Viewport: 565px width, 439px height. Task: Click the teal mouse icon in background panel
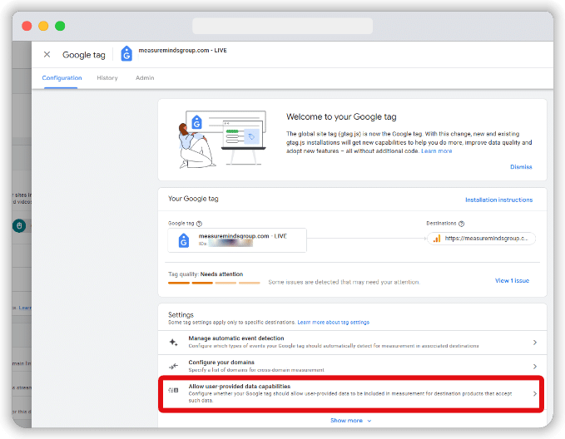coord(19,226)
